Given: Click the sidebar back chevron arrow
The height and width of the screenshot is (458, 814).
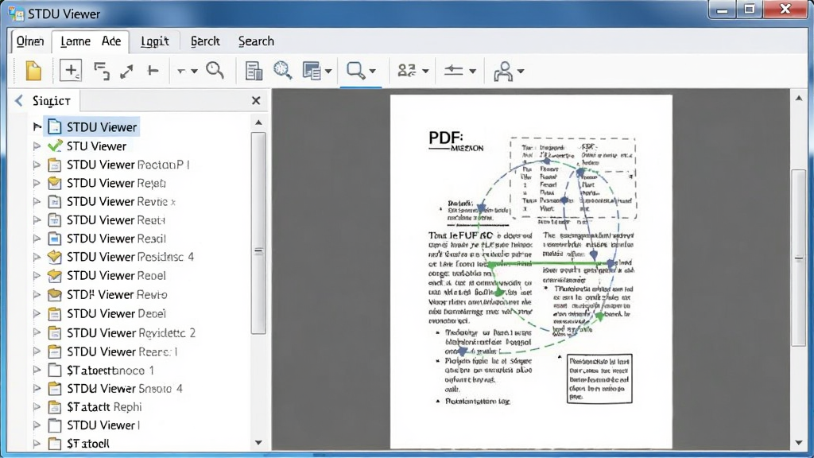Looking at the screenshot, I should tap(19, 100).
